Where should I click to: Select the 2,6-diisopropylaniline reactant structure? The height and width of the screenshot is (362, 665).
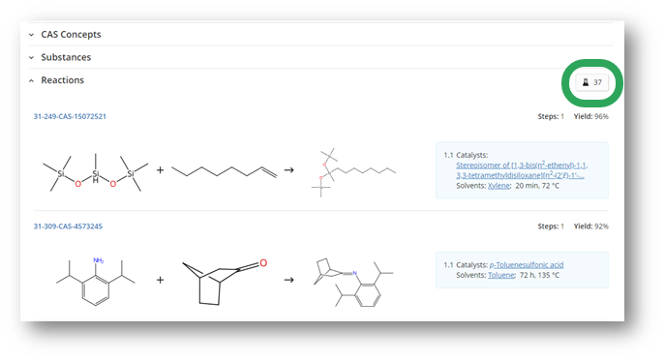96,281
